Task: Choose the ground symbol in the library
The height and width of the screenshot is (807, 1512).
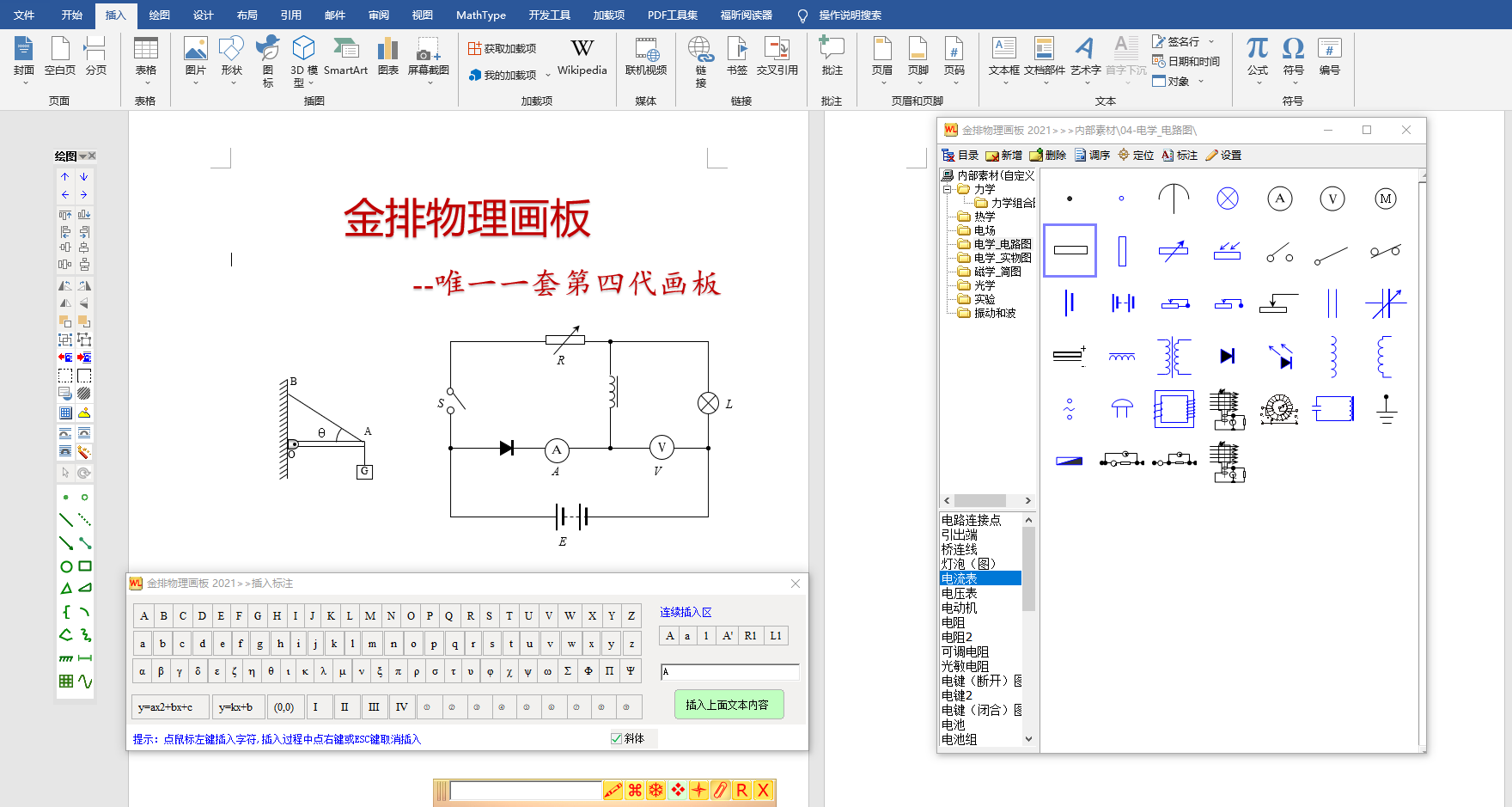Action: pos(1386,408)
